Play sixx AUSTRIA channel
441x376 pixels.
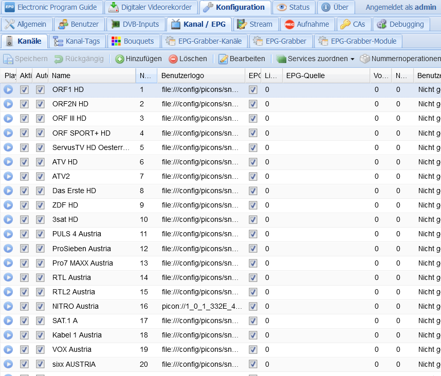[x=8, y=364]
